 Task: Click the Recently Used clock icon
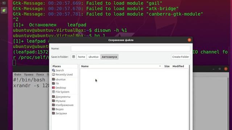53,74
